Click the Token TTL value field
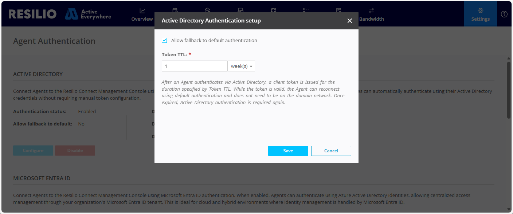This screenshot has height=214, width=513. pyautogui.click(x=195, y=66)
